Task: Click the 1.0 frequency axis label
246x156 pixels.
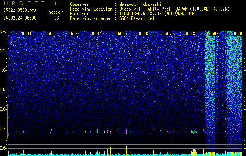Action: tap(4, 70)
